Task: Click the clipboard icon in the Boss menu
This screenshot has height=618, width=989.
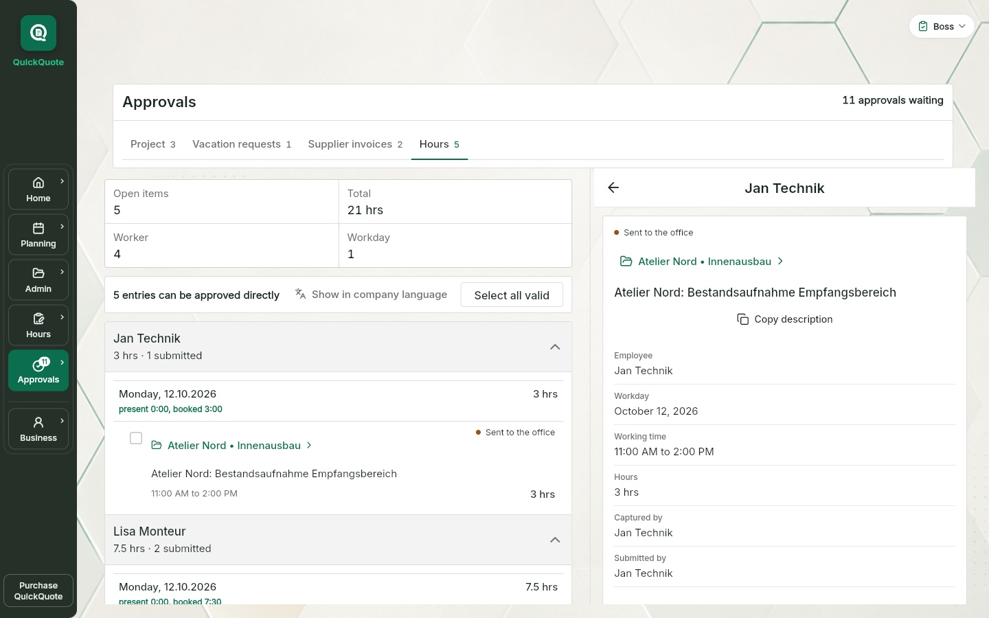Action: [x=923, y=26]
